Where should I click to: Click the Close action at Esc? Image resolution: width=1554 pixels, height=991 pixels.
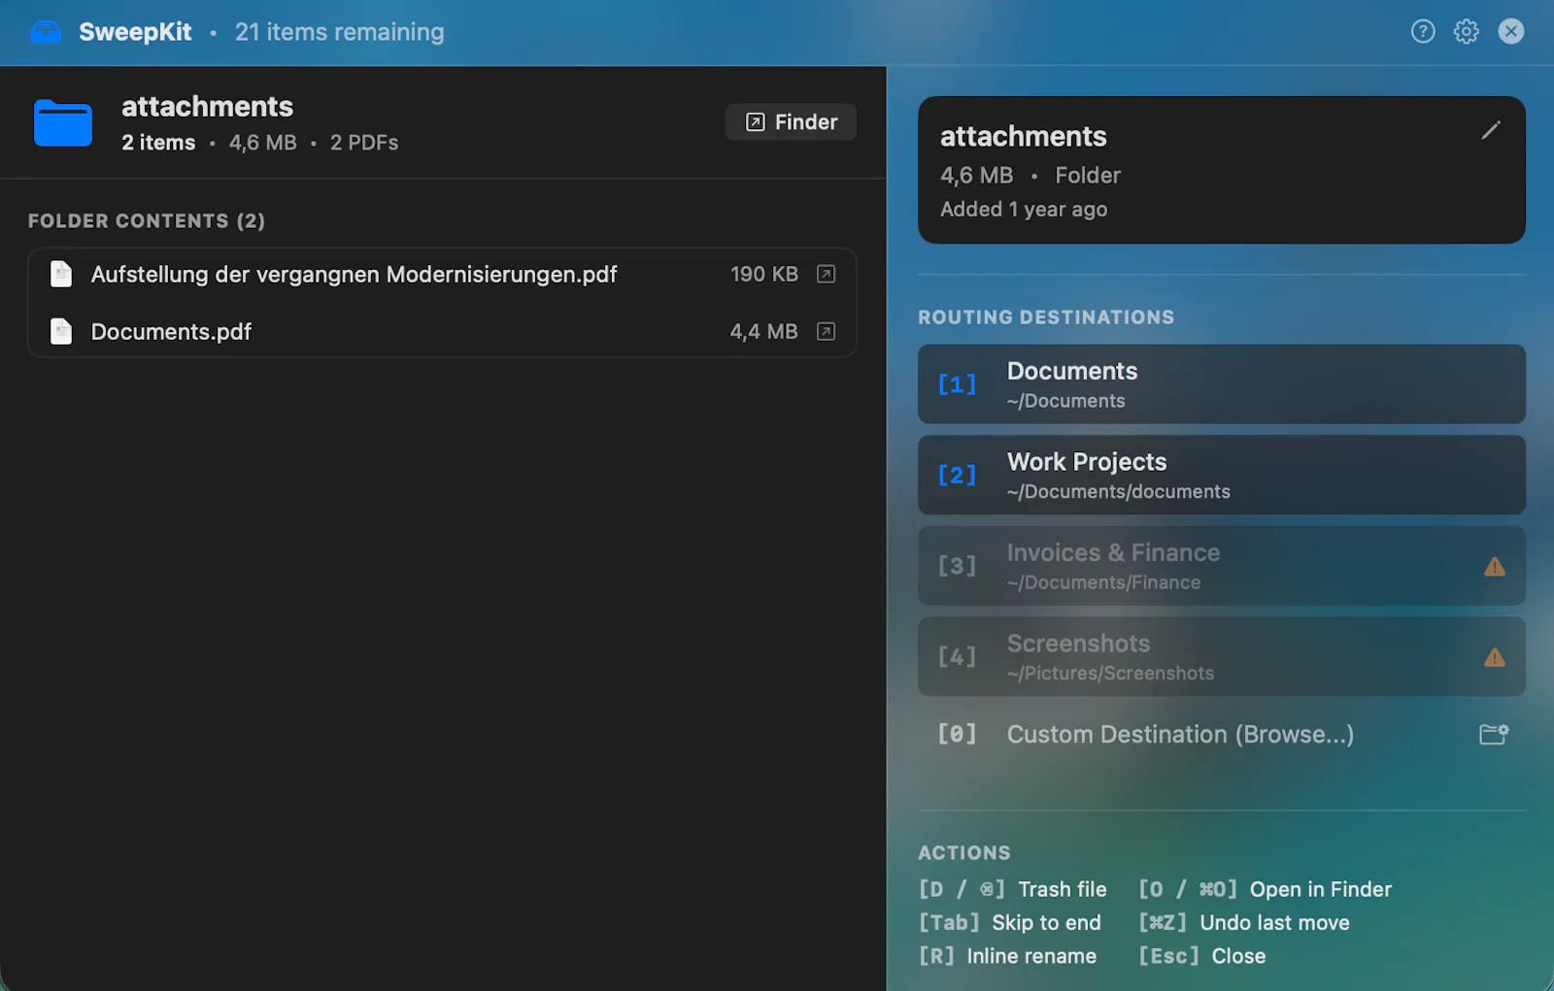tap(1202, 956)
